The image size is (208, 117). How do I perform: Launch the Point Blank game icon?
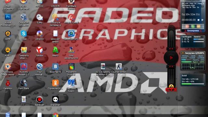pos(24,83)
